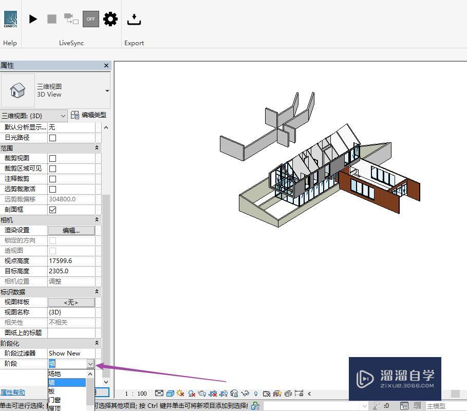Click the LiveSync camera synchronization icon

coord(71,18)
